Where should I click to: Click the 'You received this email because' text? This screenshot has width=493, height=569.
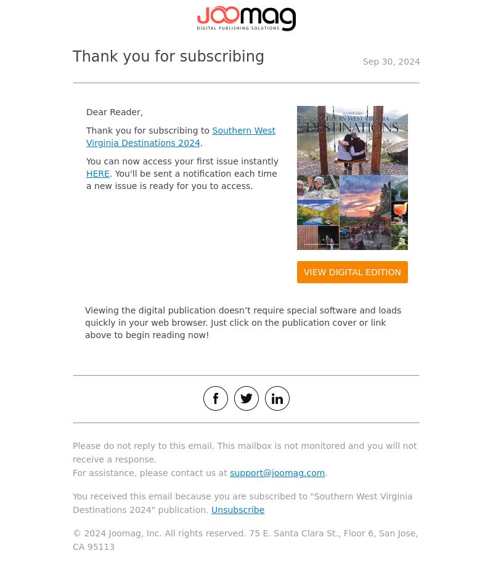[243, 503]
